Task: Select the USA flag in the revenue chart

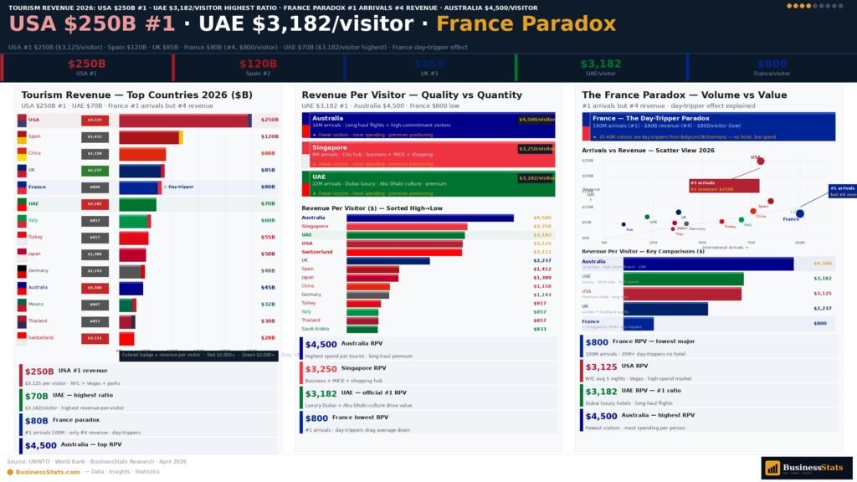Action: (x=21, y=121)
